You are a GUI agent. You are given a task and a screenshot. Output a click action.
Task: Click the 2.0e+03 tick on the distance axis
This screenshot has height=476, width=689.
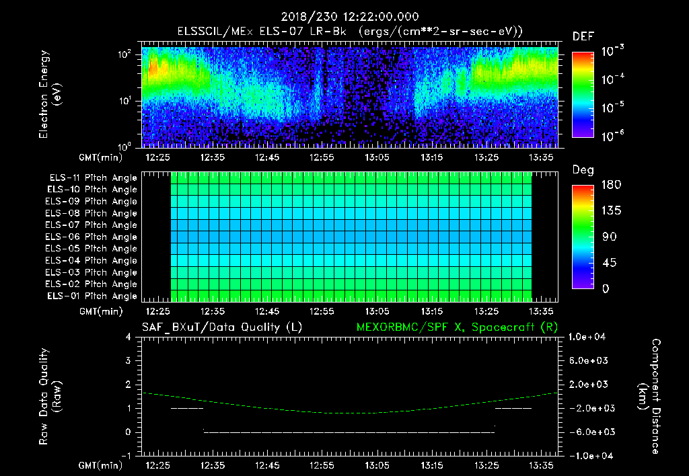point(589,384)
